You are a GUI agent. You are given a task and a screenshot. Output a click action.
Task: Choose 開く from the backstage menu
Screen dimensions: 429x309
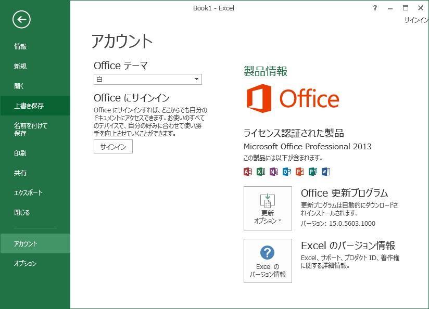[35, 86]
